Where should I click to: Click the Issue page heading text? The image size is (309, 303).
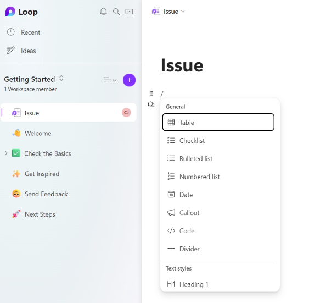182,65
